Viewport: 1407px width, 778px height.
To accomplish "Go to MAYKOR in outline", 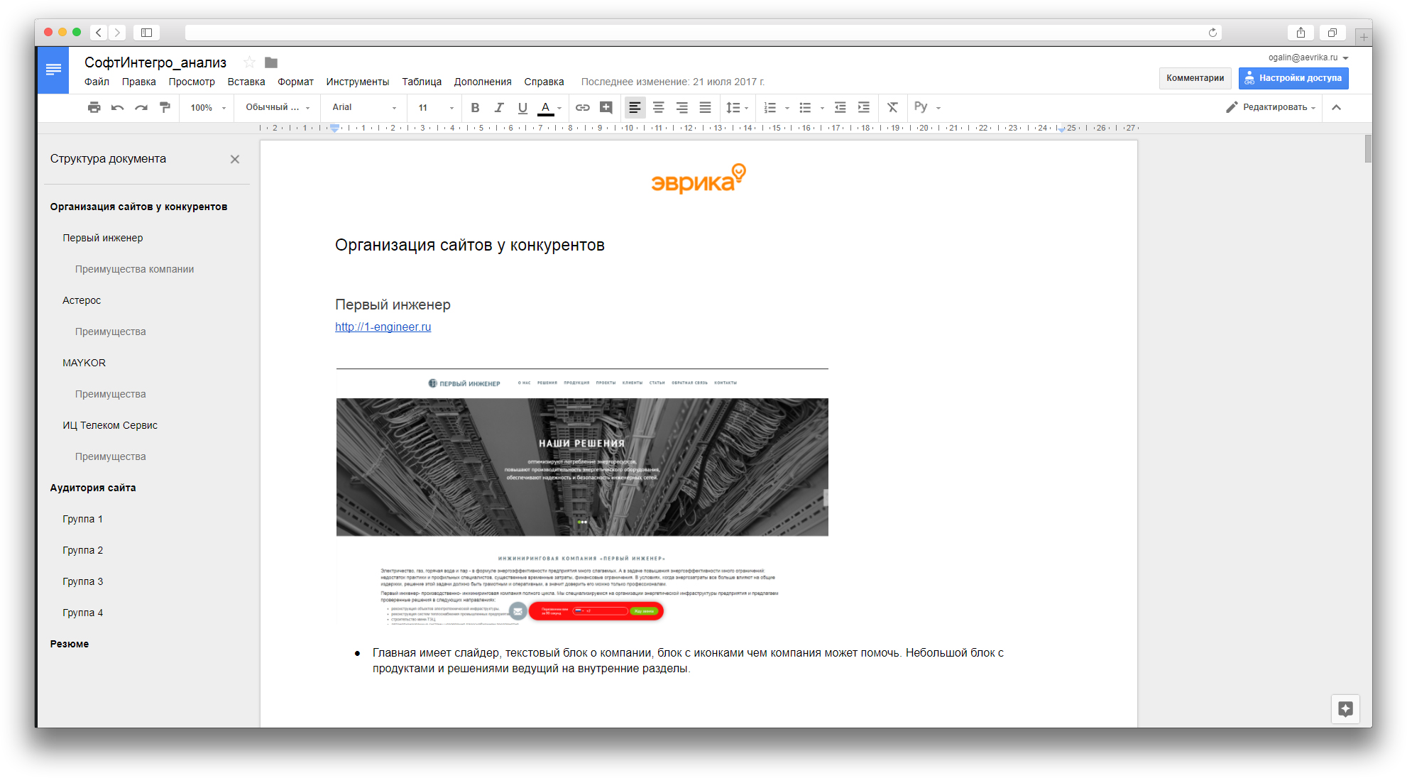I will pyautogui.click(x=84, y=363).
